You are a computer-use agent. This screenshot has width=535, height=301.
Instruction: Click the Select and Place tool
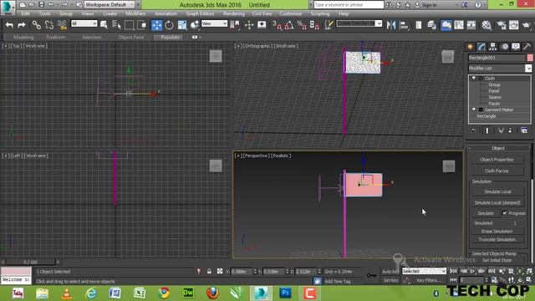click(195, 25)
